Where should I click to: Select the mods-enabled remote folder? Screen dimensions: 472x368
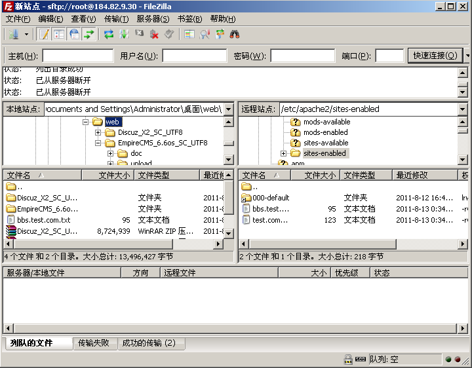tap(325, 132)
